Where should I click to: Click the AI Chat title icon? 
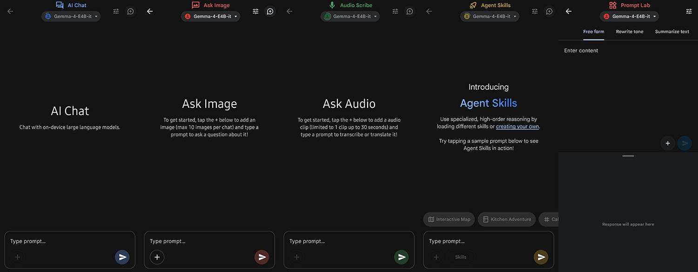60,5
